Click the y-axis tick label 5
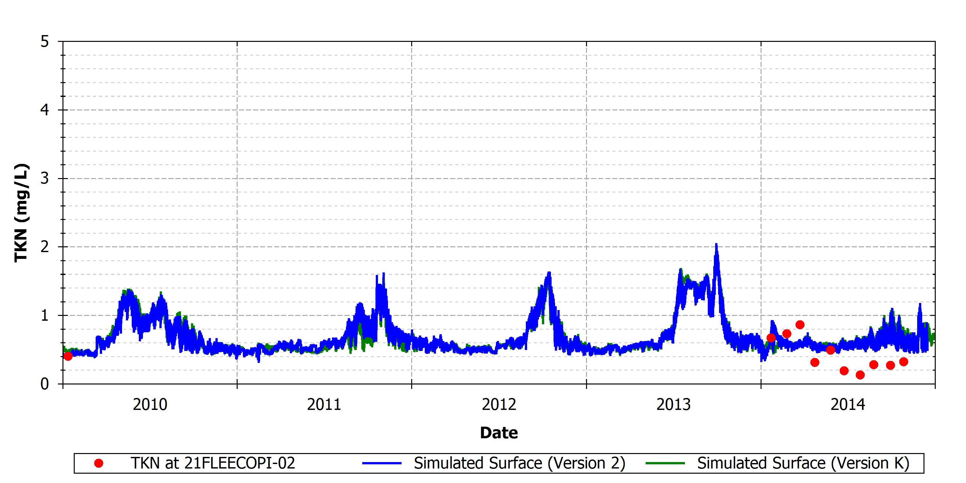Screen dimensions: 966x483 (45, 42)
